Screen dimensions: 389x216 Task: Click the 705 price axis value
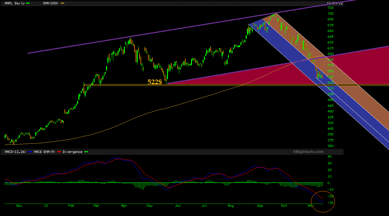click(330, 13)
